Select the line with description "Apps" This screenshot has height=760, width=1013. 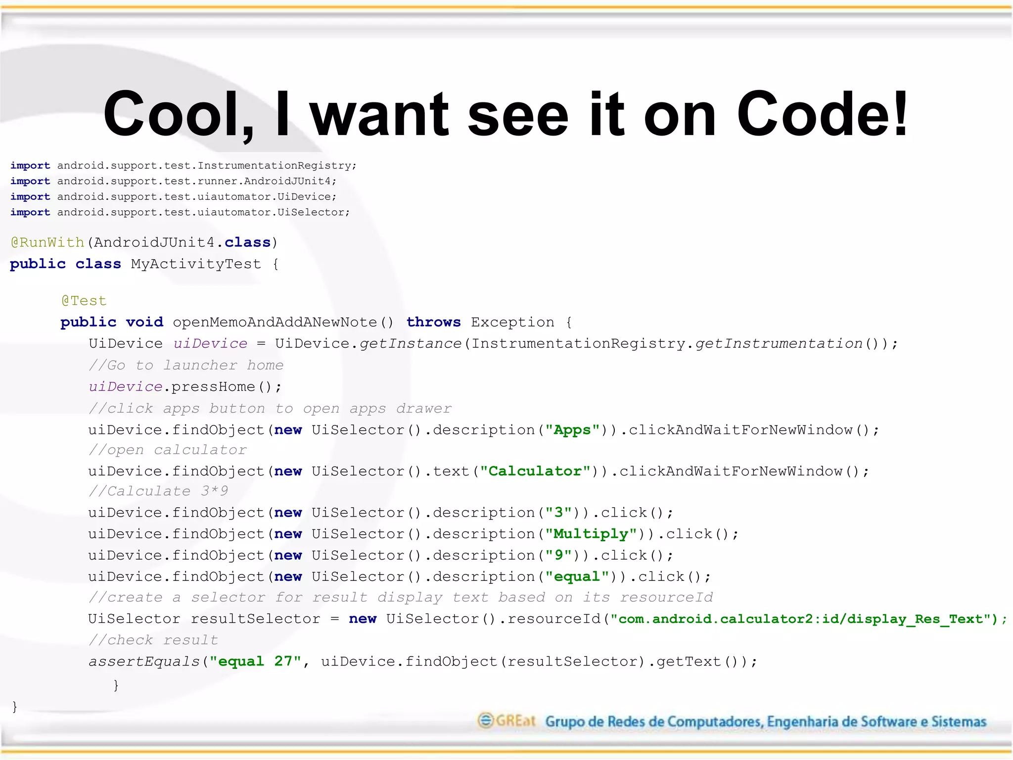pos(484,430)
